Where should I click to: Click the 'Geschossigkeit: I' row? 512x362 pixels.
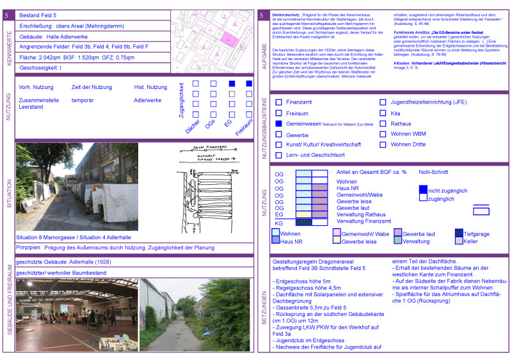pyautogui.click(x=93, y=68)
